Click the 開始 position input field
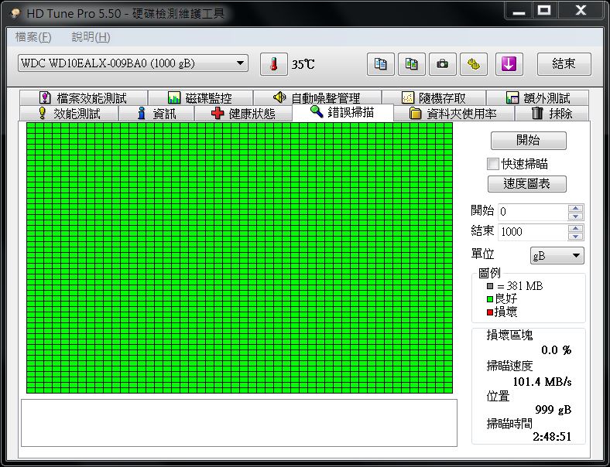Image resolution: width=610 pixels, height=467 pixels. (x=533, y=212)
